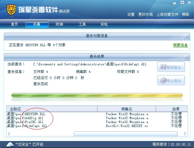Click the 文件数 4 count
This screenshot has height=148, width=194.
pos(41,72)
